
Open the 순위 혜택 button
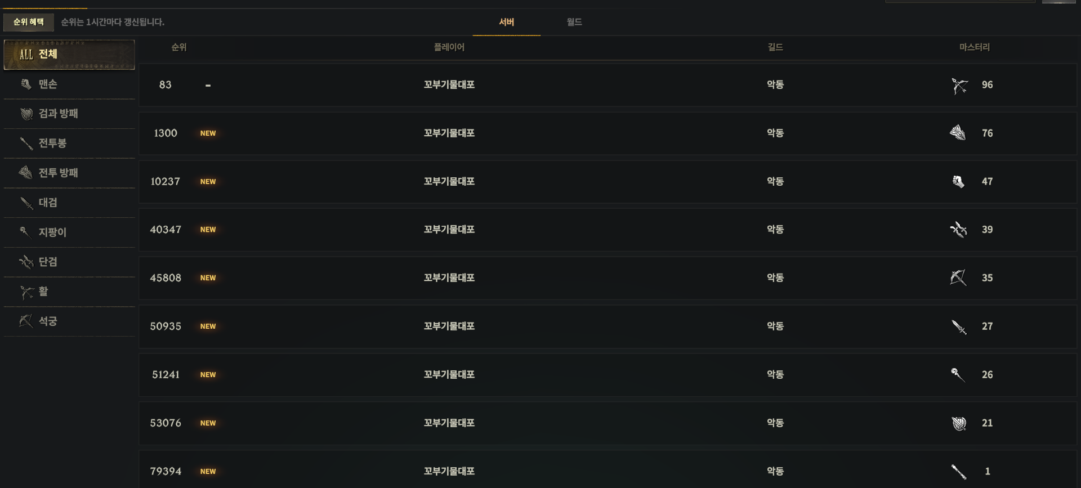point(29,22)
